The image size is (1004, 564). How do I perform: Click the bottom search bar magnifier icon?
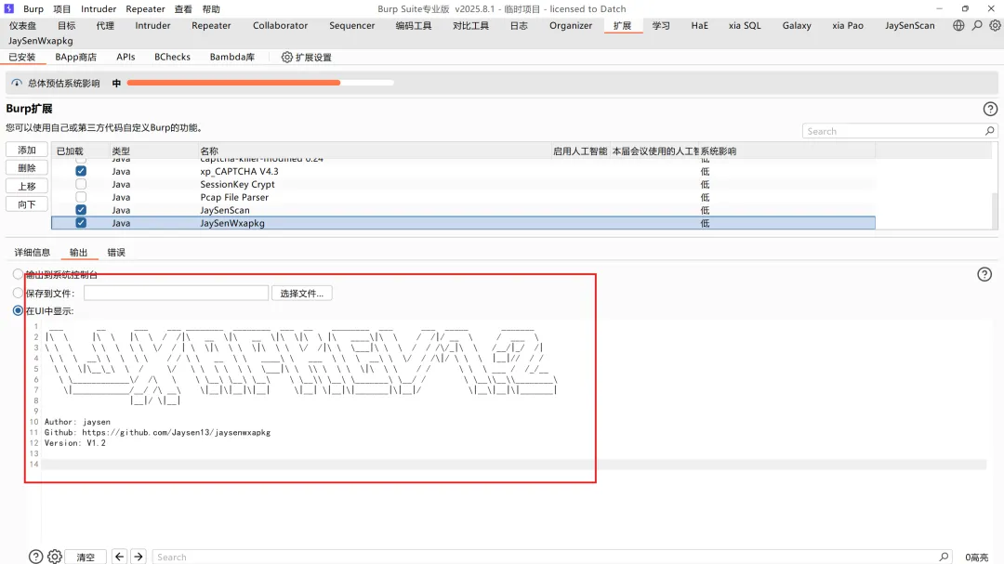pos(944,557)
